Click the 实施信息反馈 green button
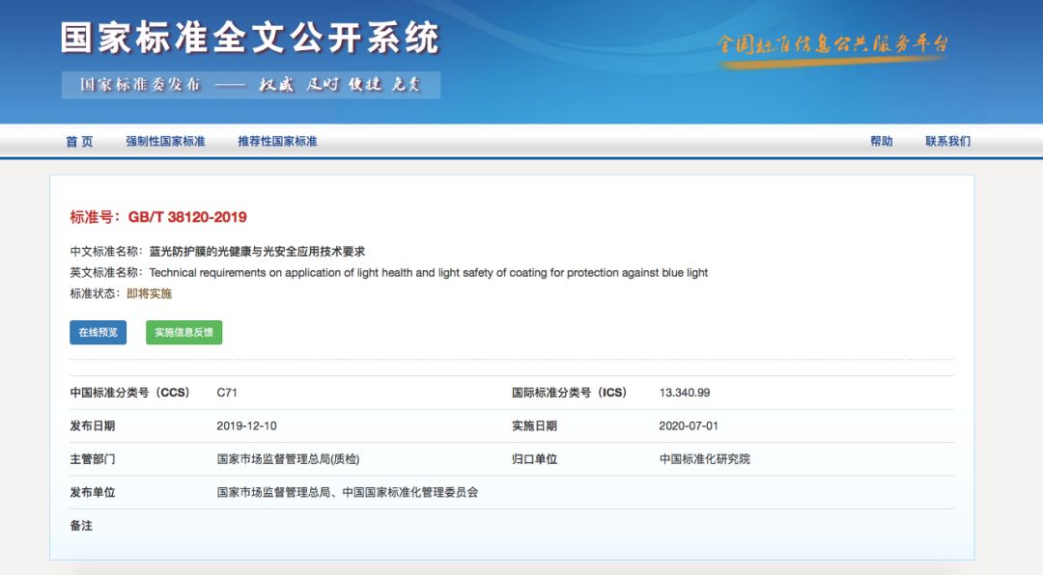 [184, 333]
